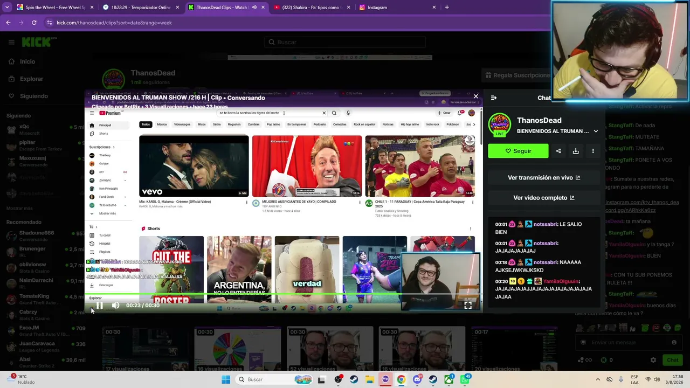690x388 pixels.
Task: View site information icon in address bar
Action: coord(50,23)
